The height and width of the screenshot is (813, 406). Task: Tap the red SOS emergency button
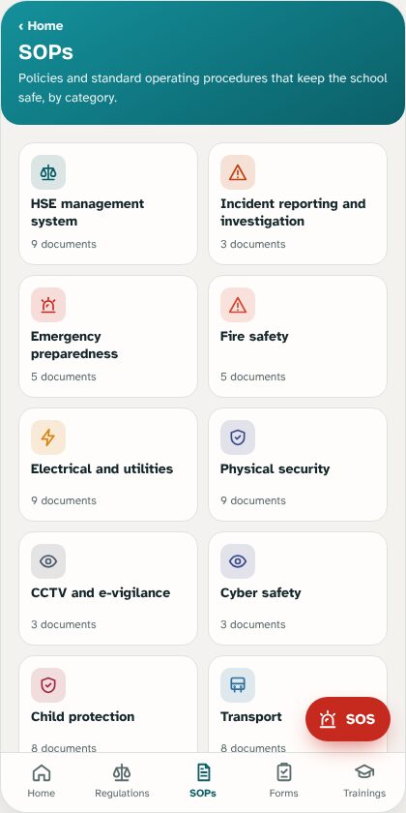[347, 719]
